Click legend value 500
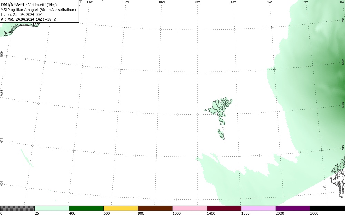The height and width of the screenshot is (216, 345). click(x=107, y=213)
